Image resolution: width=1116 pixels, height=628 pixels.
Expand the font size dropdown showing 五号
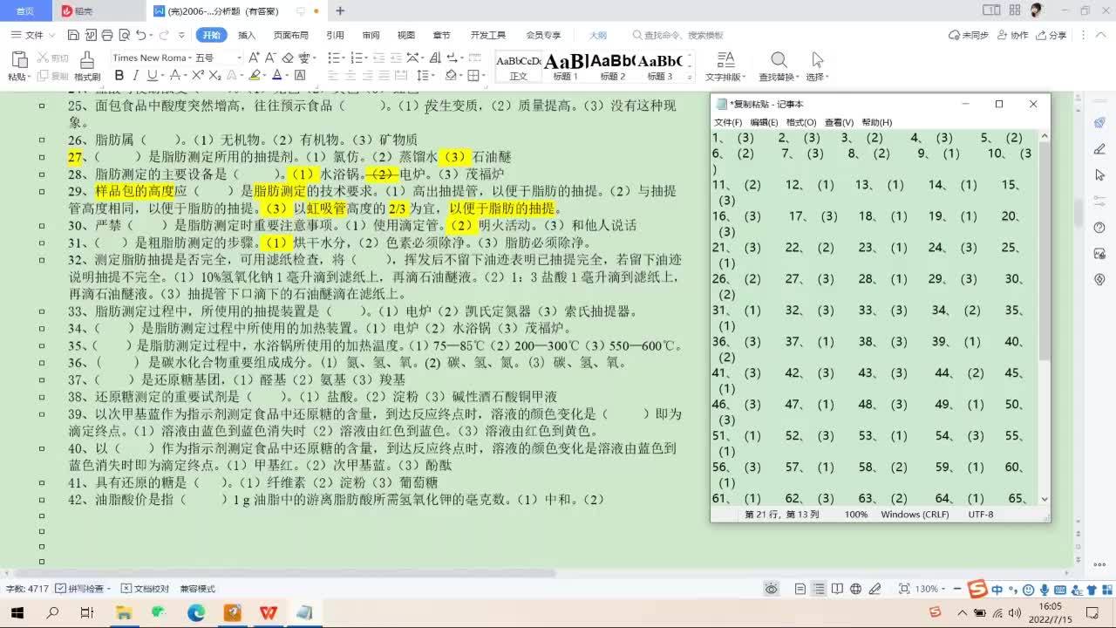[x=237, y=58]
